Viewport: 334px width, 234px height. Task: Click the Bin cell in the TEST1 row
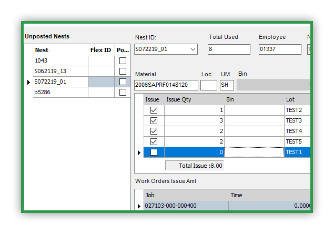point(254,152)
